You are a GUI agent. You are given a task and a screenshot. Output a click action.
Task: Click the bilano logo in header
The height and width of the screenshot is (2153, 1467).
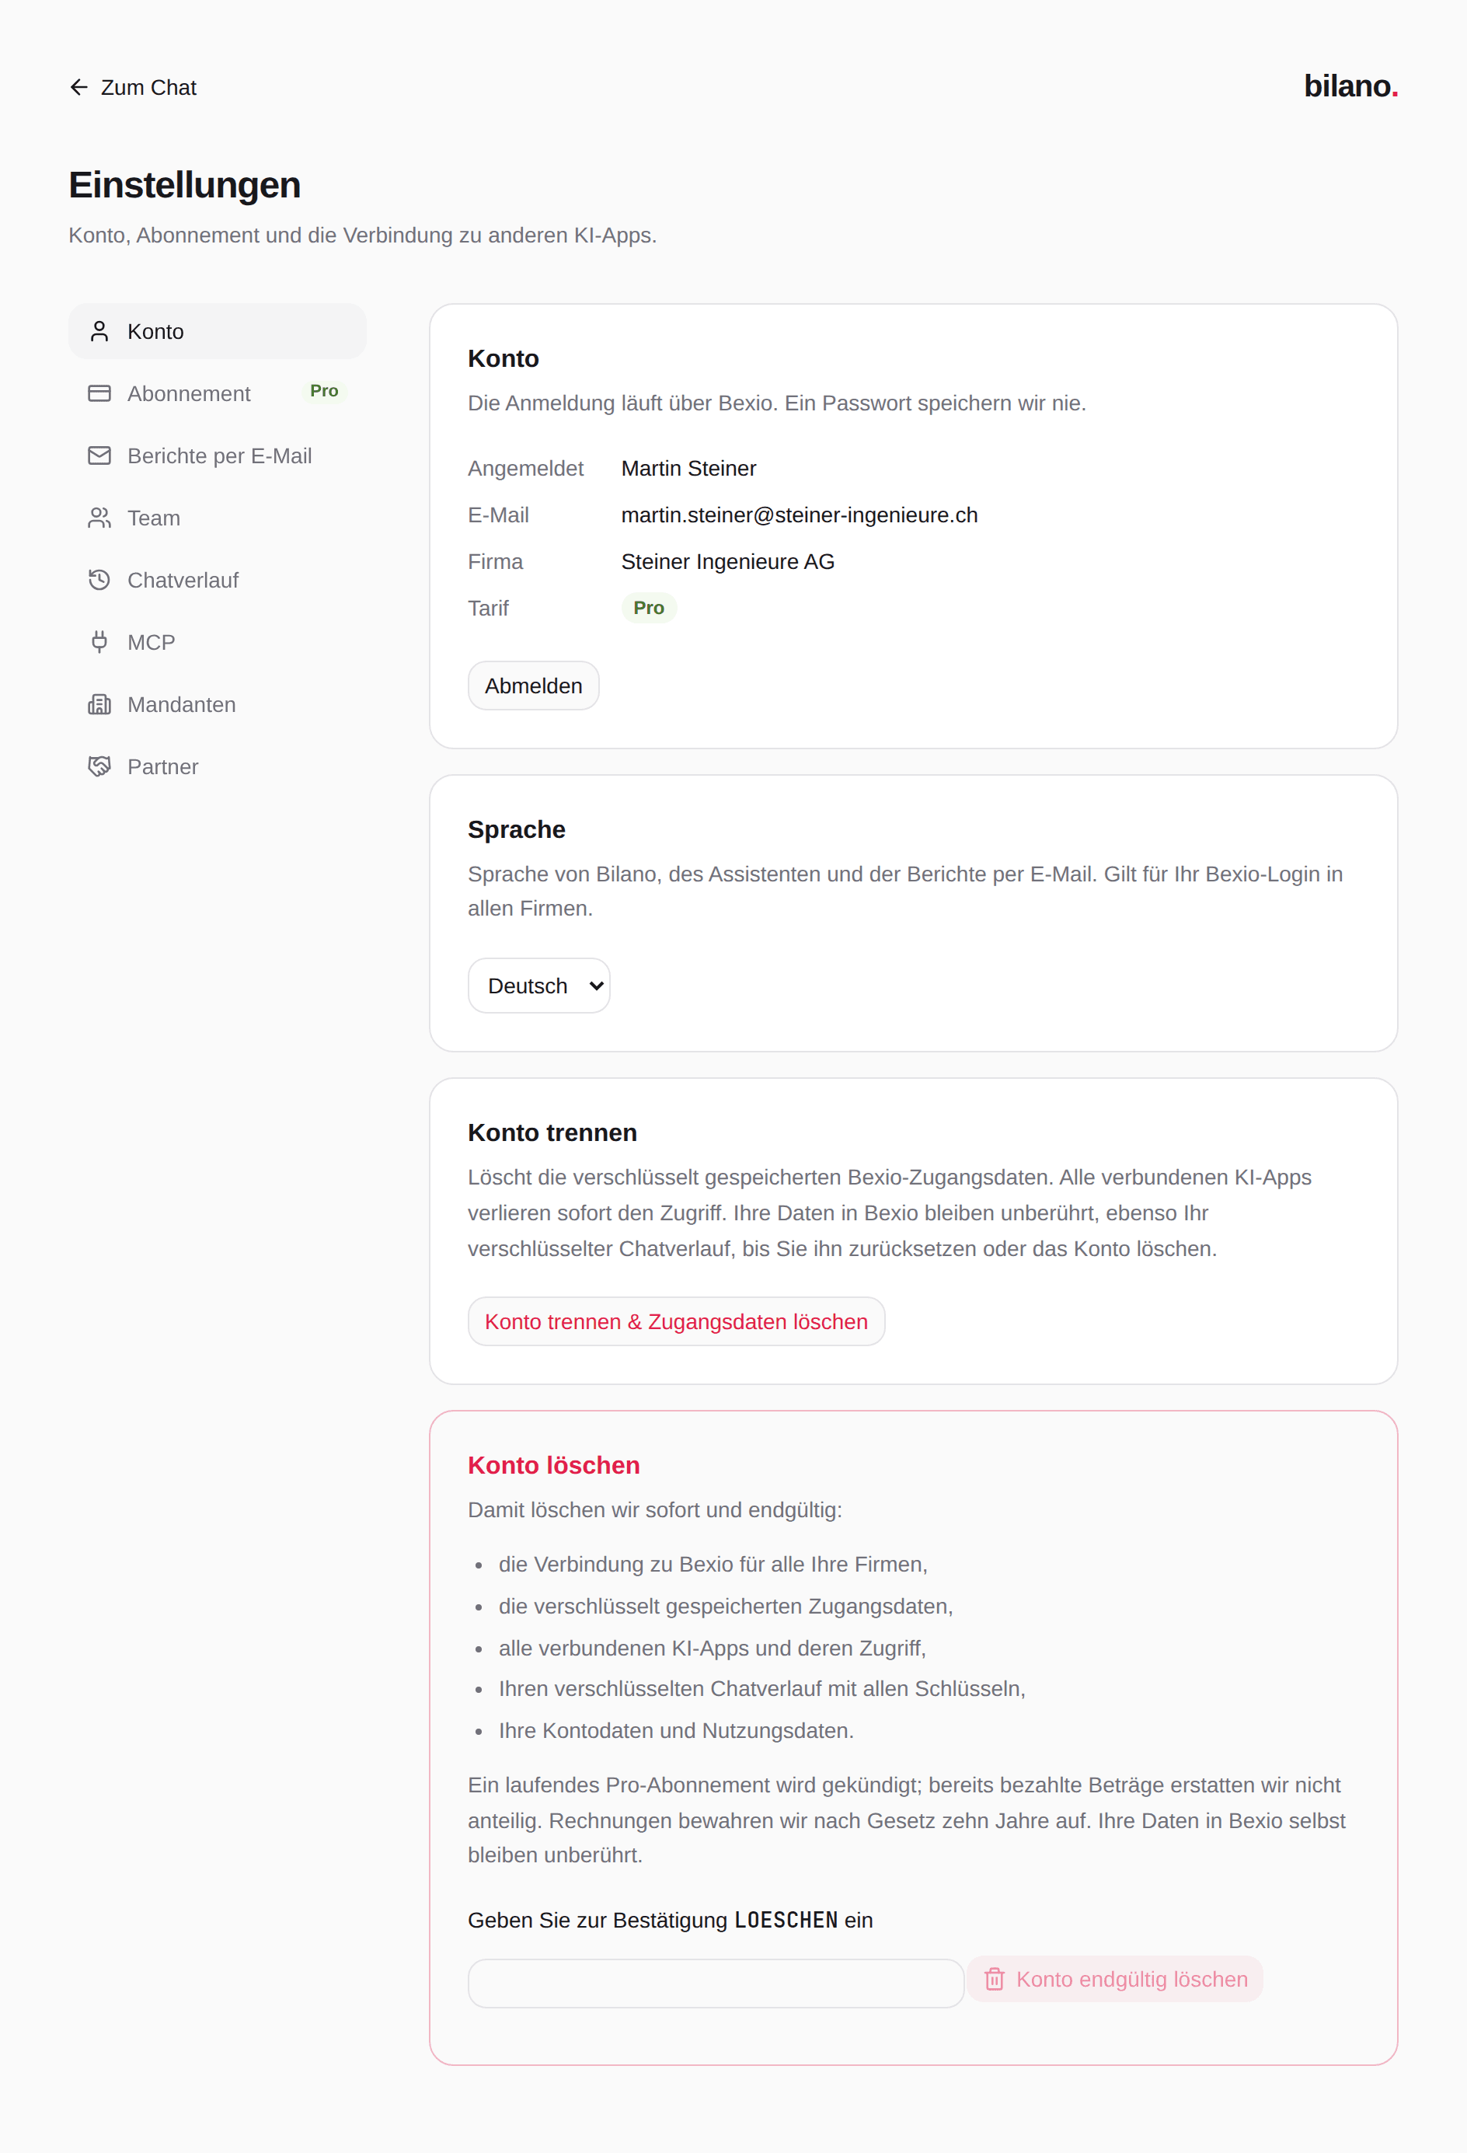[x=1350, y=86]
